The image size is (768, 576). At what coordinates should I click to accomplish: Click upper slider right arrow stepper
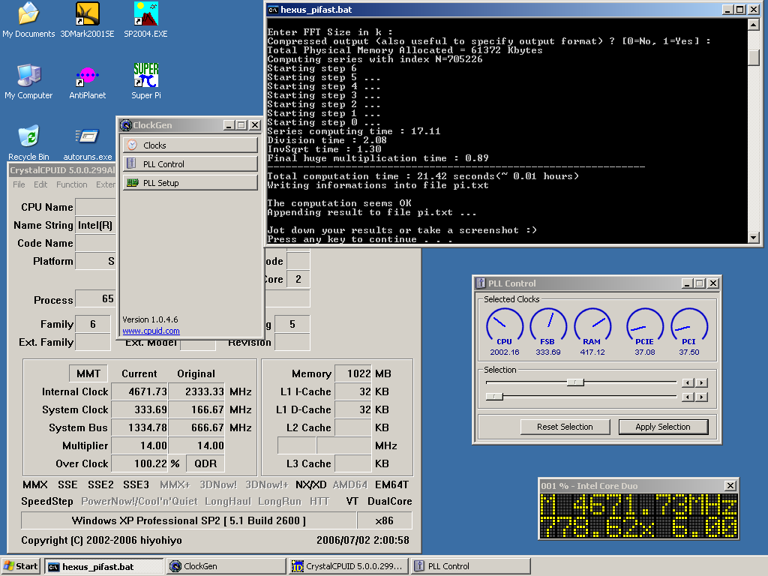click(702, 382)
